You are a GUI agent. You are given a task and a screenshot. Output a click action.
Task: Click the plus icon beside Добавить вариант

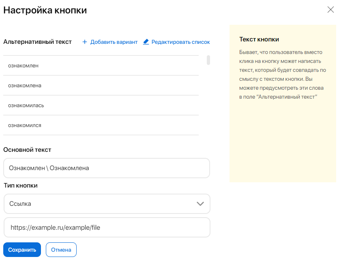pyautogui.click(x=85, y=42)
